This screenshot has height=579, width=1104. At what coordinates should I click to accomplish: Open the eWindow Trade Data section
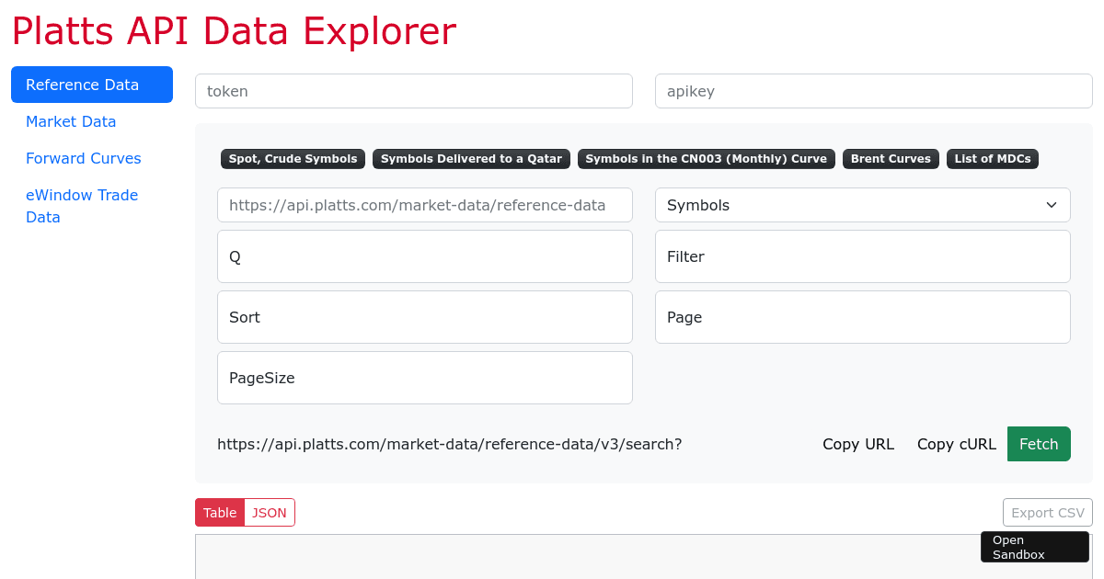tap(82, 206)
